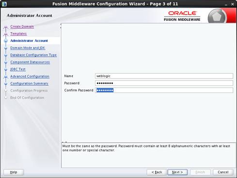Click the Database Configuration Type step bullet
The height and width of the screenshot is (178, 237).
click(x=6, y=55)
